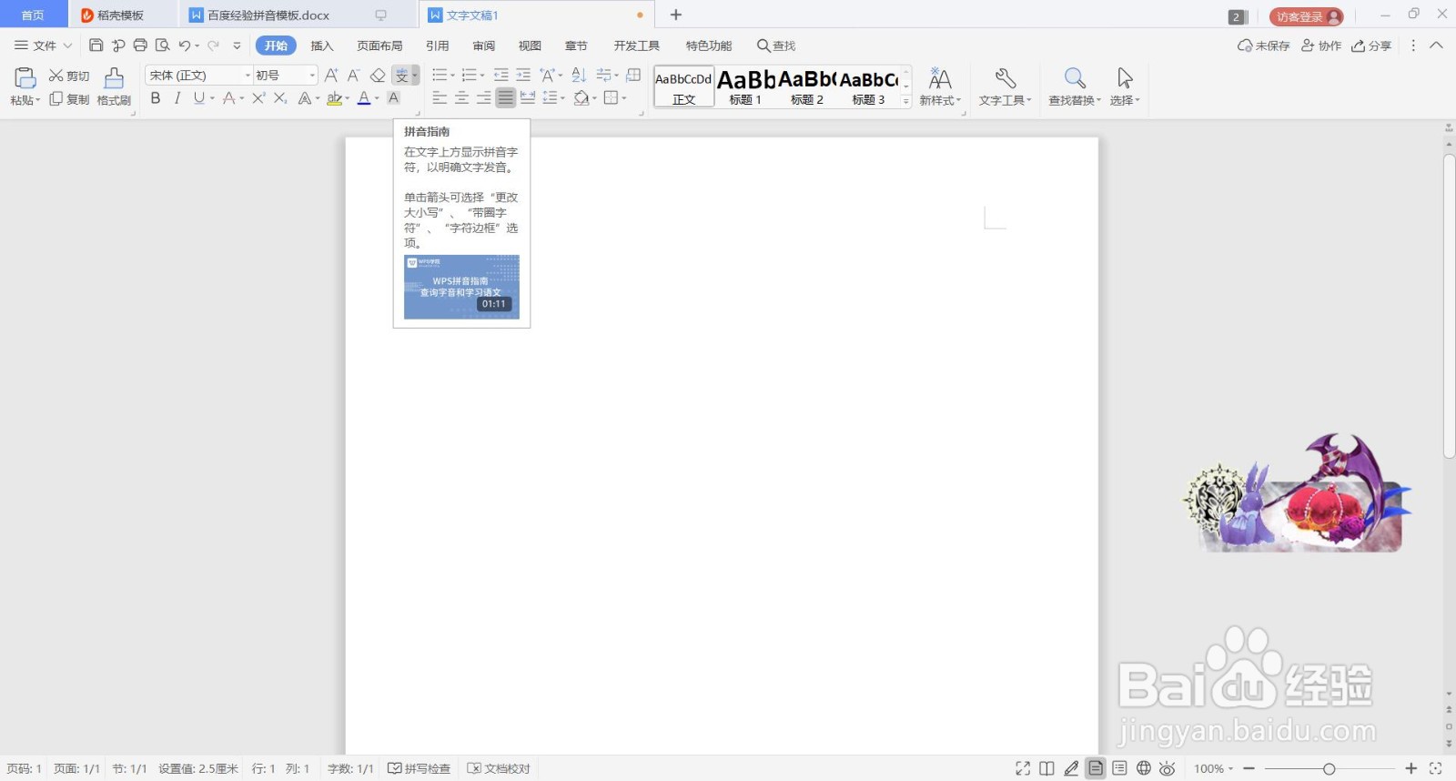
Task: Customize quick access toolbar dropdown
Action: (237, 46)
